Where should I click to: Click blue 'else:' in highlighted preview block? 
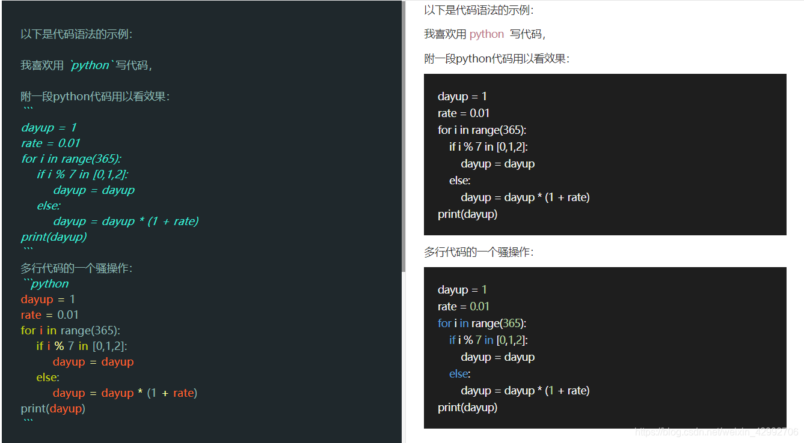[x=460, y=374]
